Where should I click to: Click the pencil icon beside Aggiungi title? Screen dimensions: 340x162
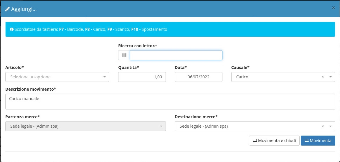[8, 9]
